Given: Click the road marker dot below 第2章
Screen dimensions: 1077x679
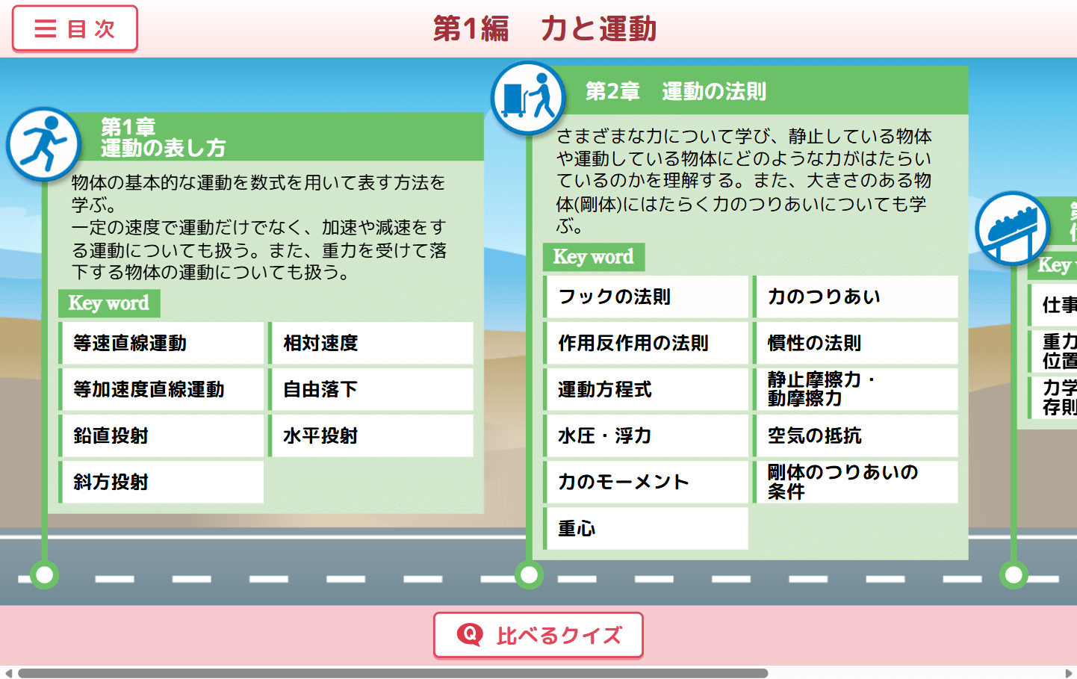Looking at the screenshot, I should click(528, 576).
